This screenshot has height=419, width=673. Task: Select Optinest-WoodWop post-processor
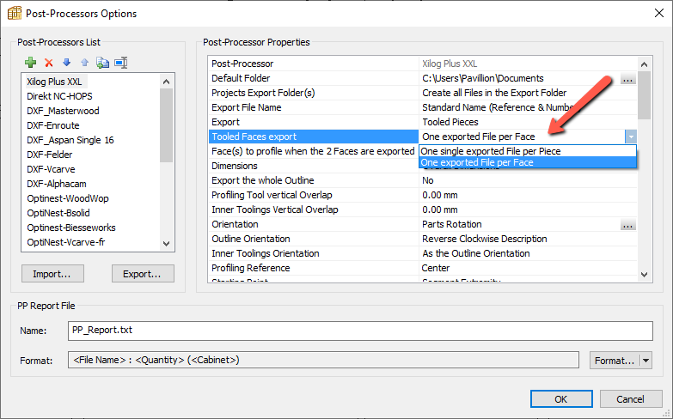(x=67, y=198)
